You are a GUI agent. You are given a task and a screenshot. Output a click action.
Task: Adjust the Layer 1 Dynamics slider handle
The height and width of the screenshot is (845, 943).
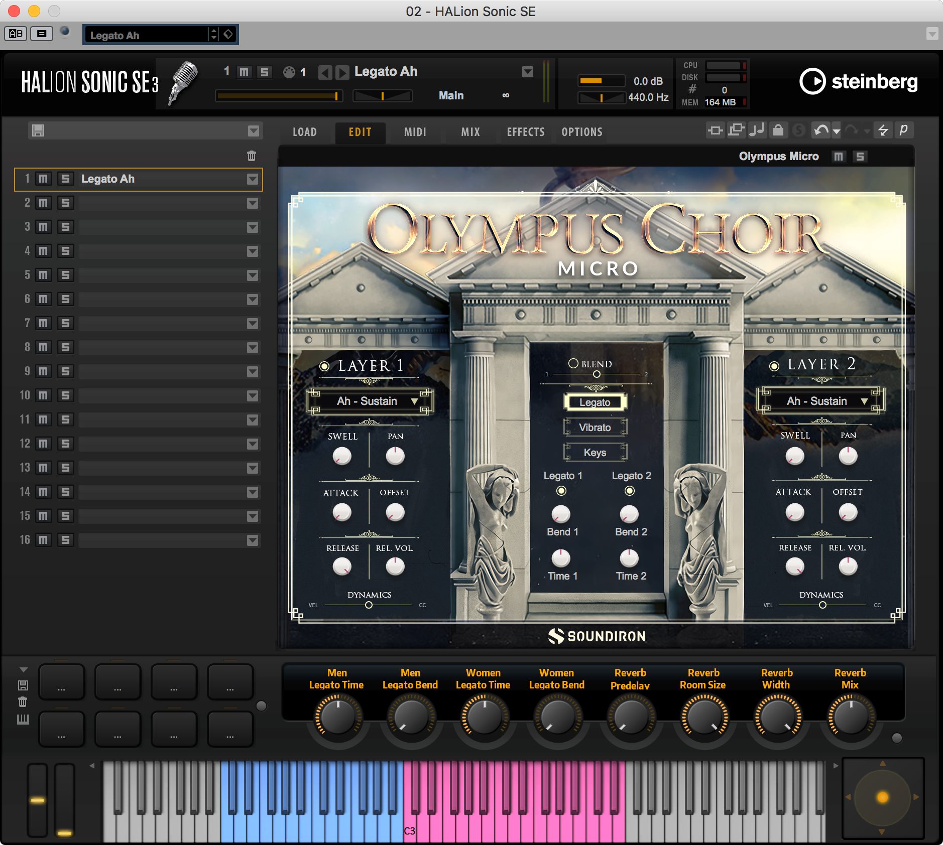pos(369,605)
